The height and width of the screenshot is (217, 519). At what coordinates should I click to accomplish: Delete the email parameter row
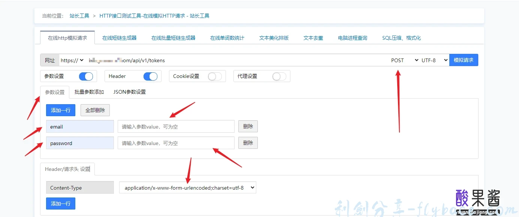tap(248, 126)
